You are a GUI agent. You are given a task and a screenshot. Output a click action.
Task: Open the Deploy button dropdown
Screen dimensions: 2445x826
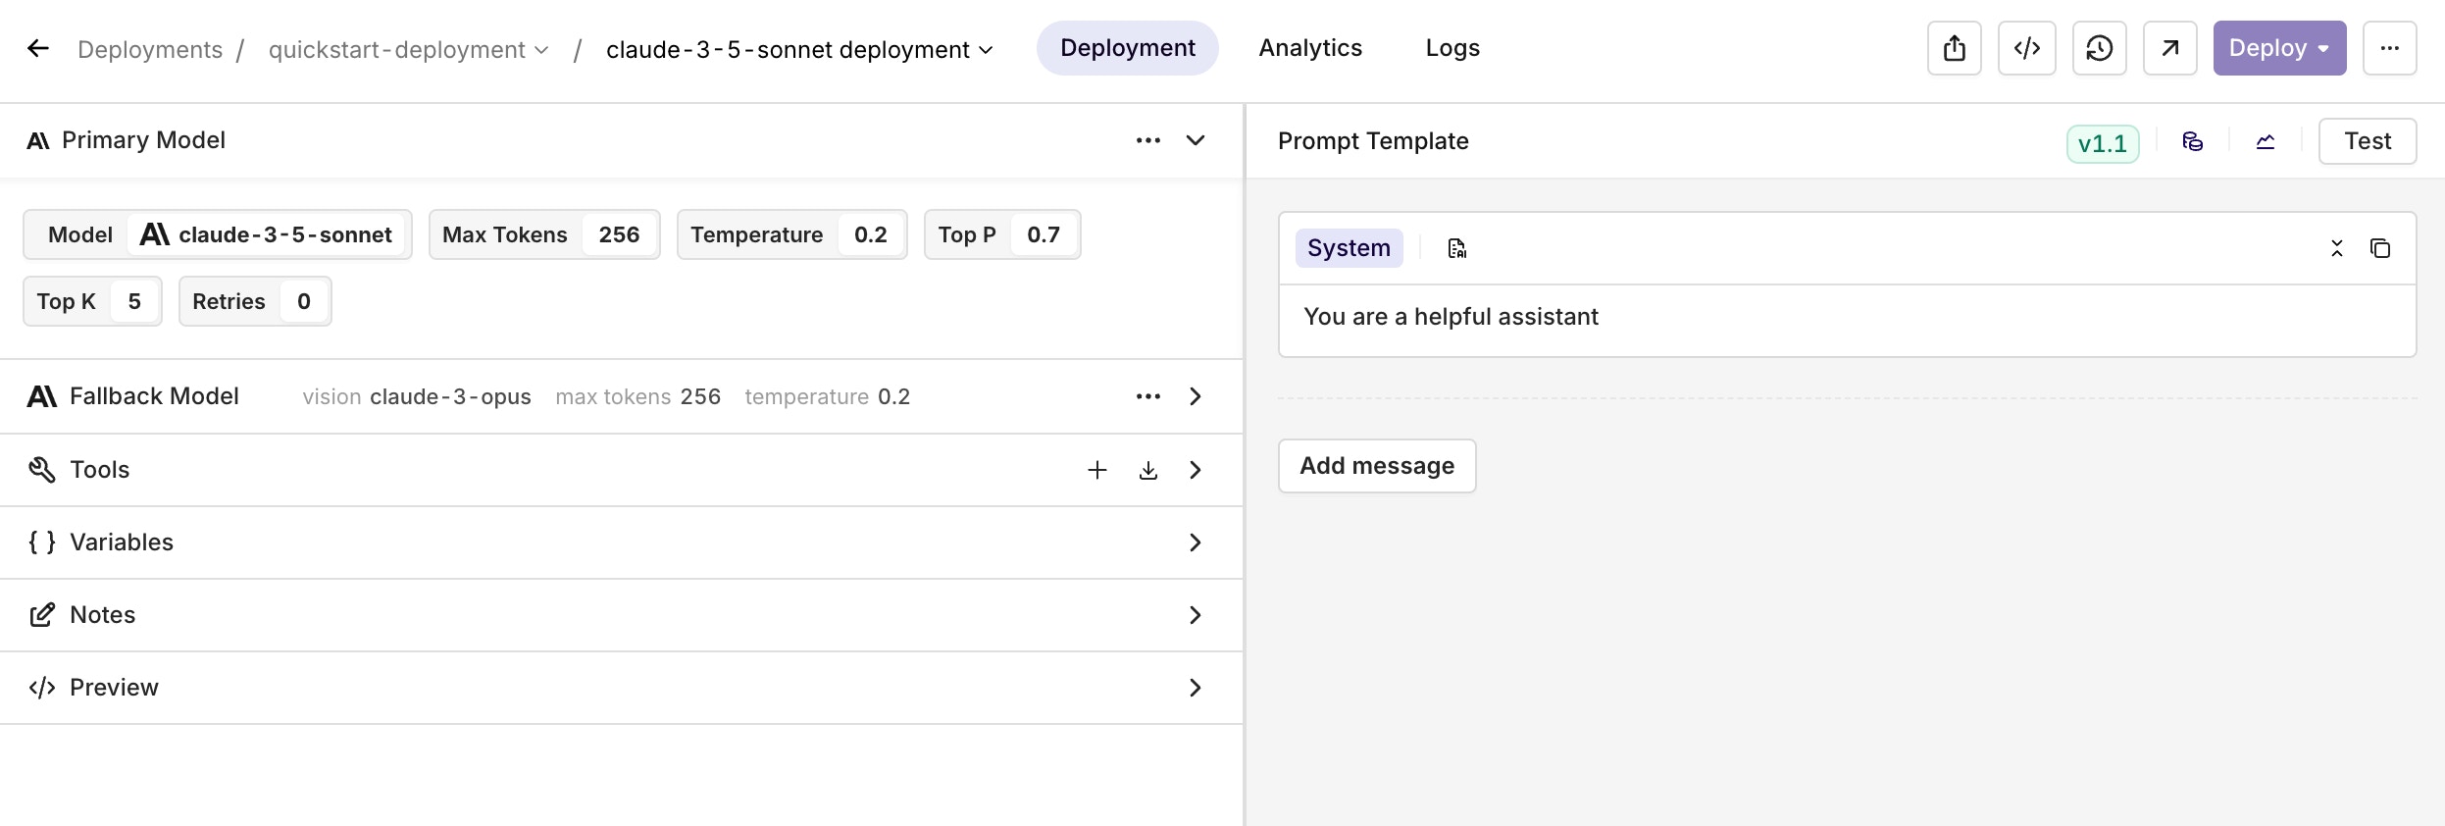(x=2322, y=48)
